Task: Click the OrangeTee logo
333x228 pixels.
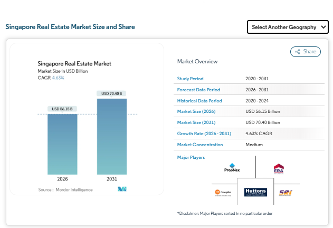Action: pyautogui.click(x=223, y=193)
